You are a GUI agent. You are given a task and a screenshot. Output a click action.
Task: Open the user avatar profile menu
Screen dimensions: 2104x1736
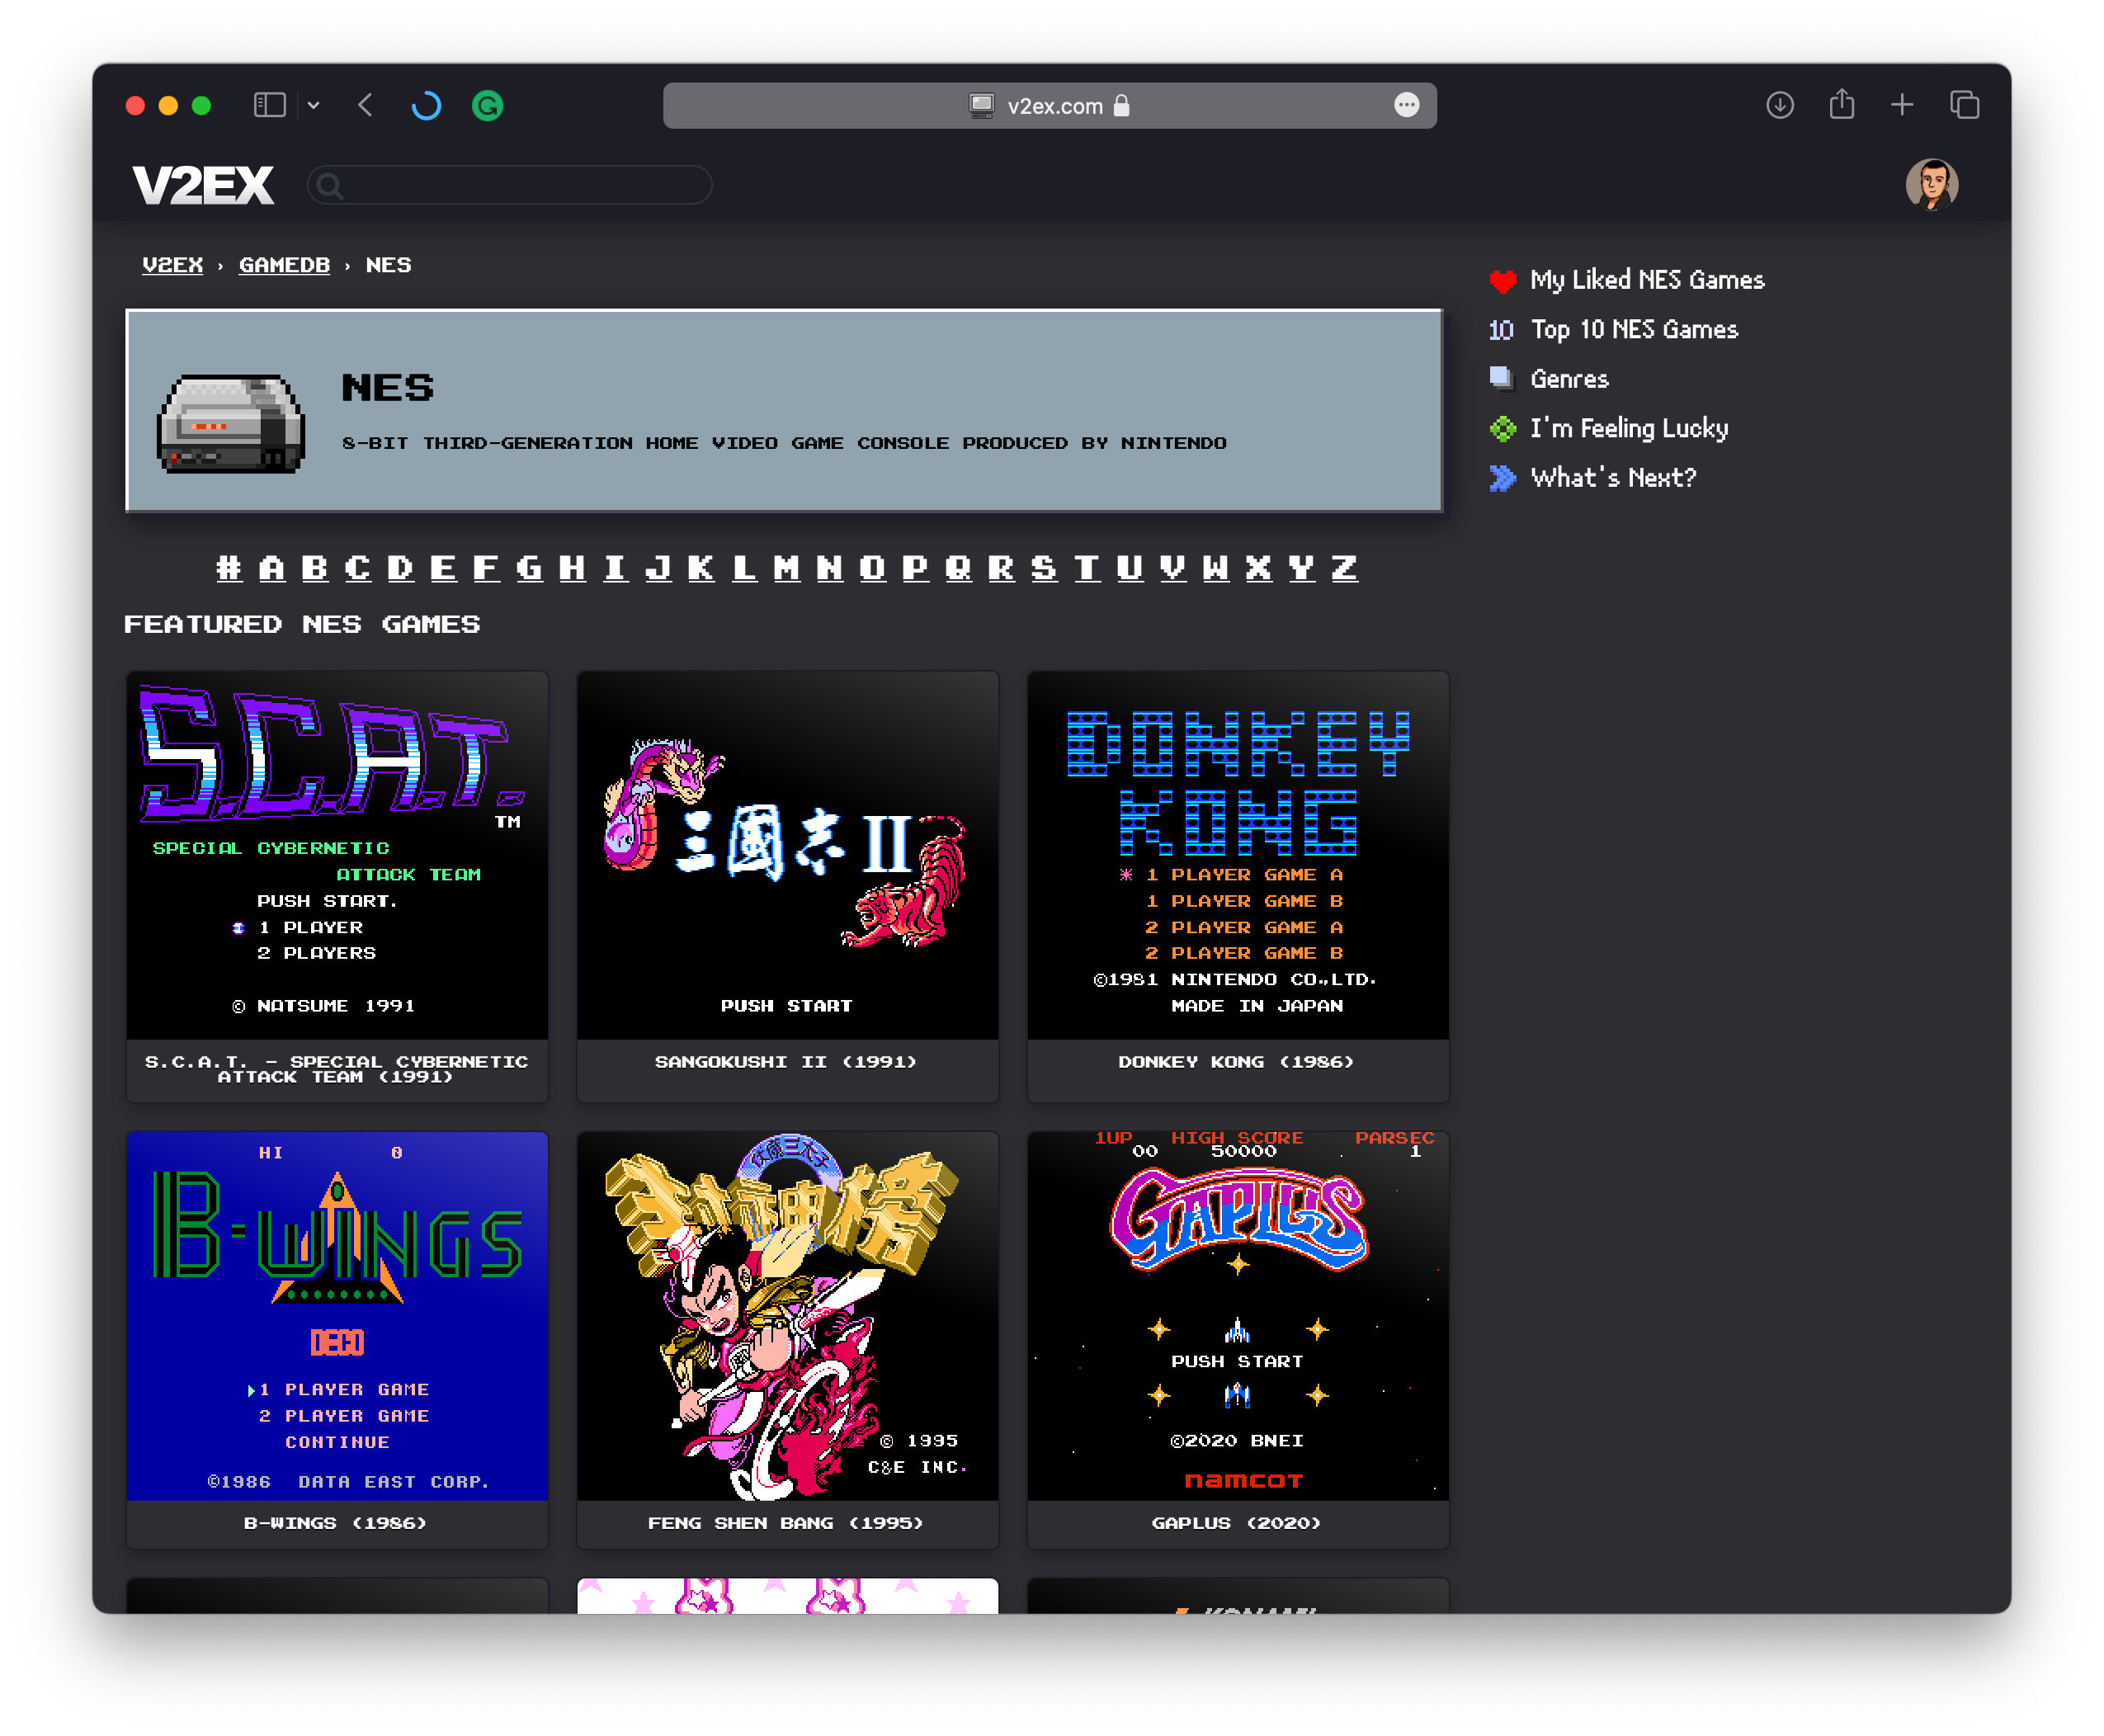coord(1931,185)
